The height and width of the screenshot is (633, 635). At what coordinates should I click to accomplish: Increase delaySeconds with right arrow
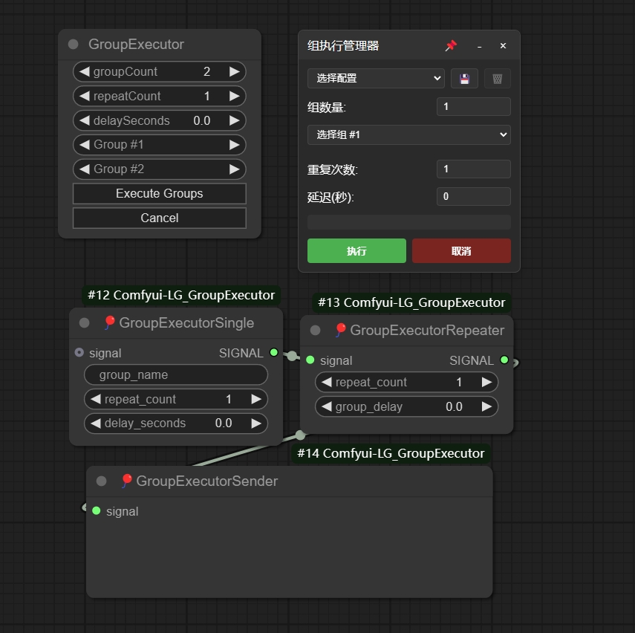[235, 120]
